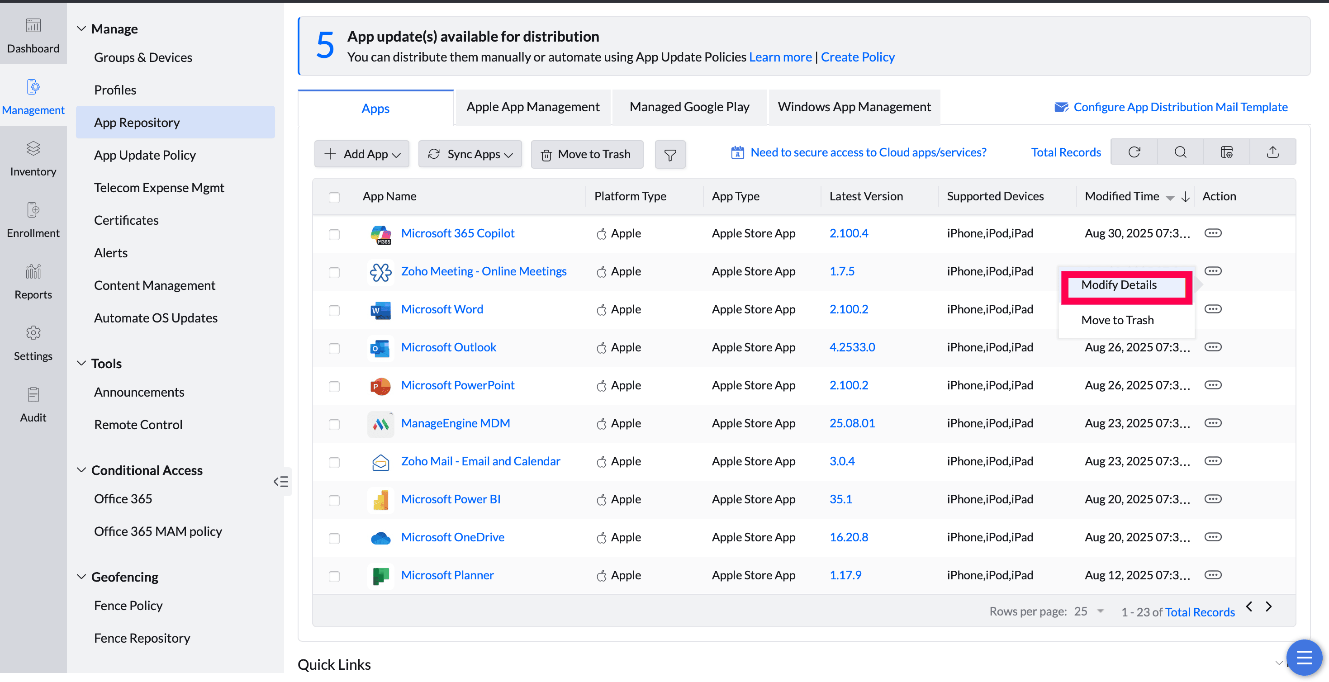
Task: Click the refresh icon in table toolbar
Action: [1134, 152]
